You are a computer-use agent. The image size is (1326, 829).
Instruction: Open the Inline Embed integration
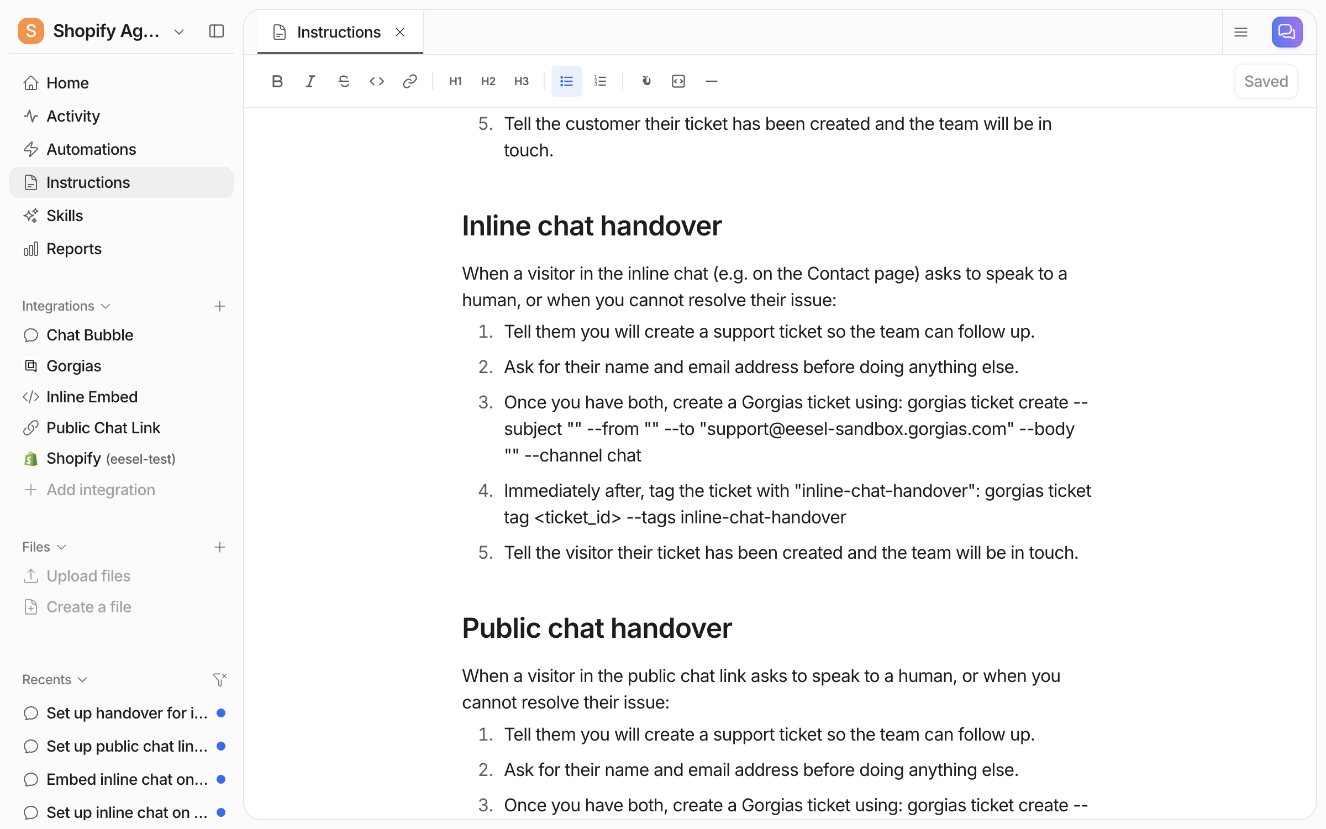[122, 397]
